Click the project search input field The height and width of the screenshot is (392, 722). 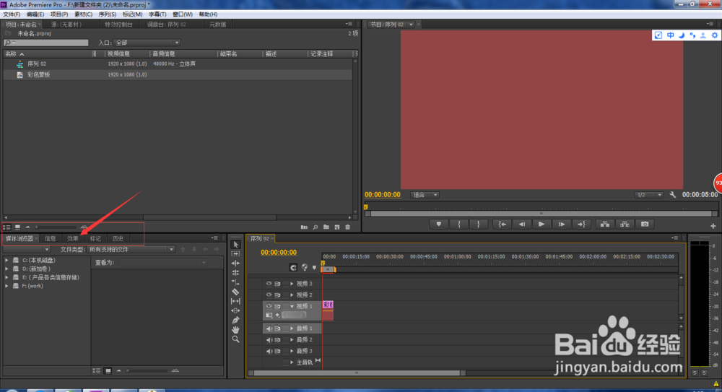pos(45,43)
